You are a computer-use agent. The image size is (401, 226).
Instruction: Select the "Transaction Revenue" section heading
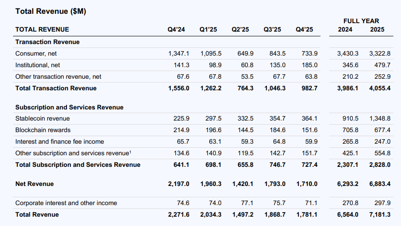[x=47, y=42]
